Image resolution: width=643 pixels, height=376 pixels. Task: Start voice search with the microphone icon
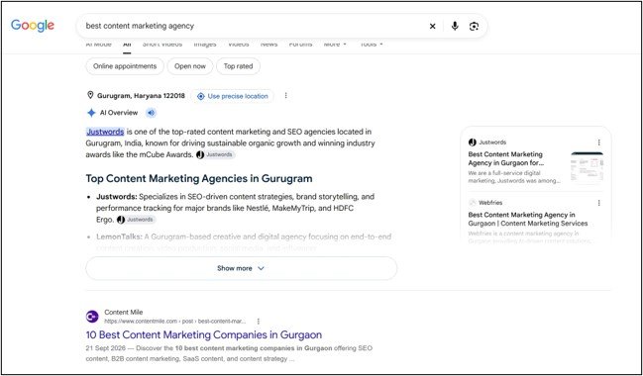pos(455,26)
